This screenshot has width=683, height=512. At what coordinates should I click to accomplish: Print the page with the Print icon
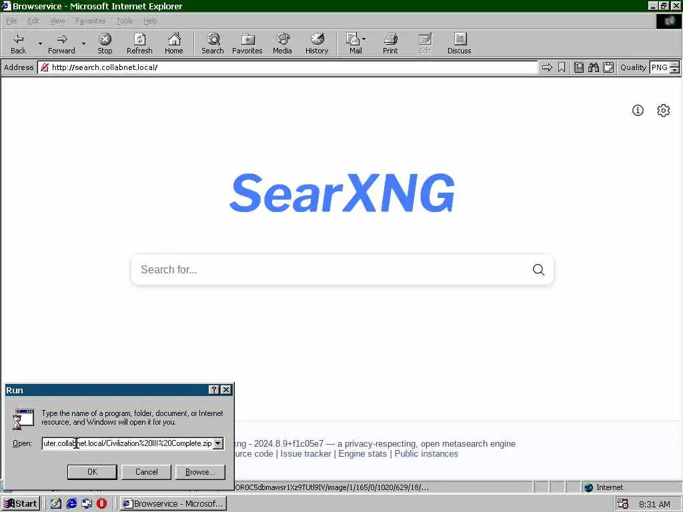390,43
